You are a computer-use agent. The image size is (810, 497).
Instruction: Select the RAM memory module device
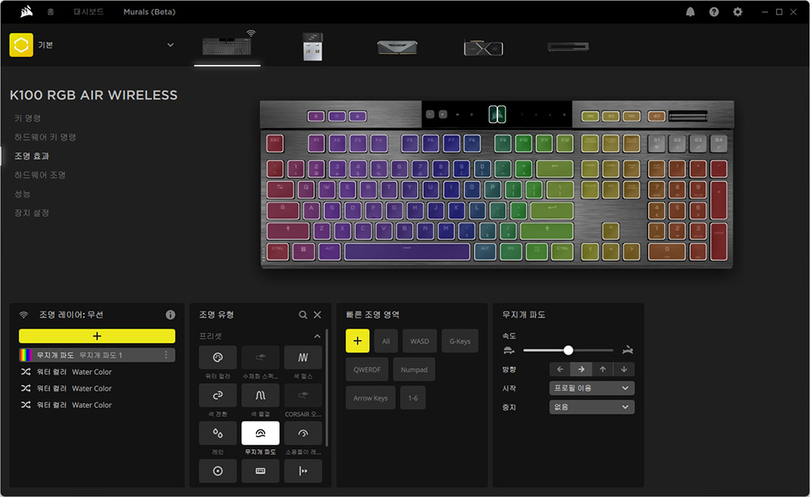397,48
